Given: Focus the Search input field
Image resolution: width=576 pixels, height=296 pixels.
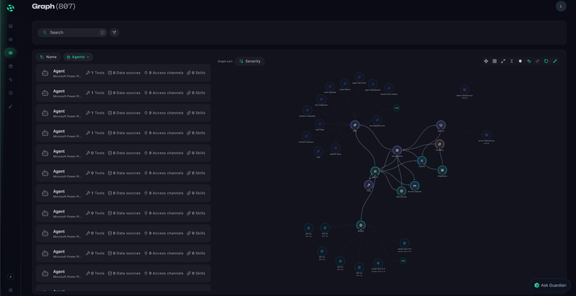Looking at the screenshot, I should pyautogui.click(x=73, y=32).
